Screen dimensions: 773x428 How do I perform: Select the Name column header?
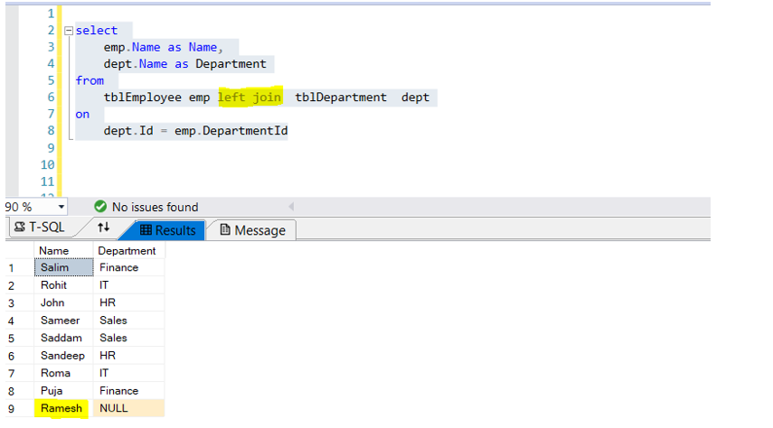click(63, 251)
